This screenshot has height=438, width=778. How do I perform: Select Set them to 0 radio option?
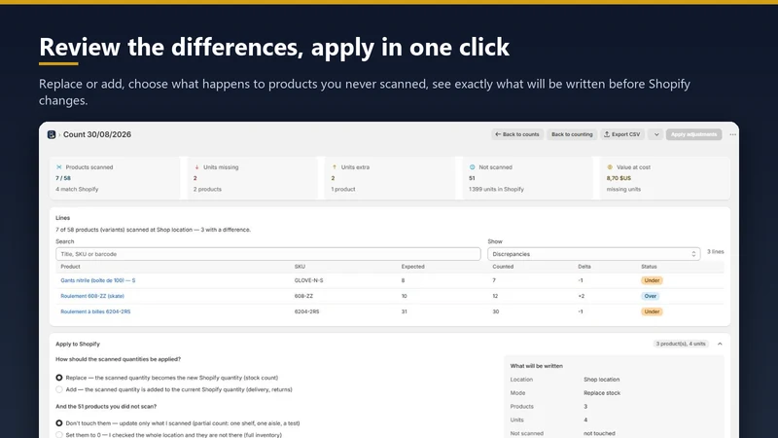59,435
